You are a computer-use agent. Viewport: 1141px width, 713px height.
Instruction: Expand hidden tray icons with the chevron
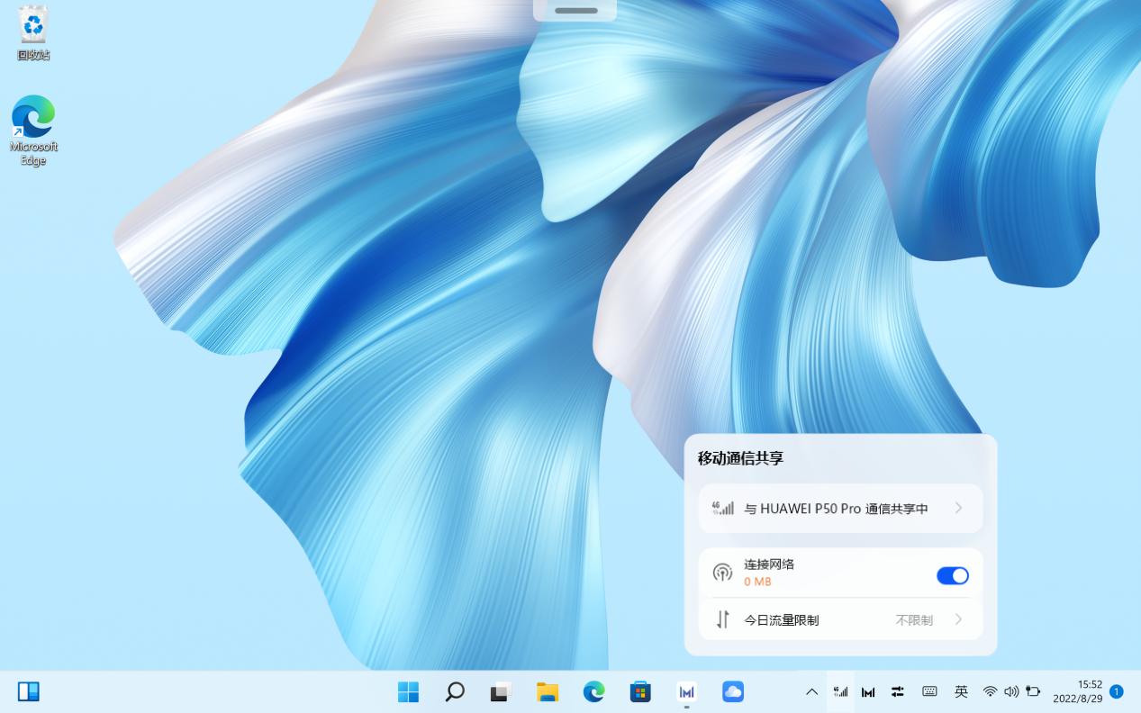click(811, 691)
